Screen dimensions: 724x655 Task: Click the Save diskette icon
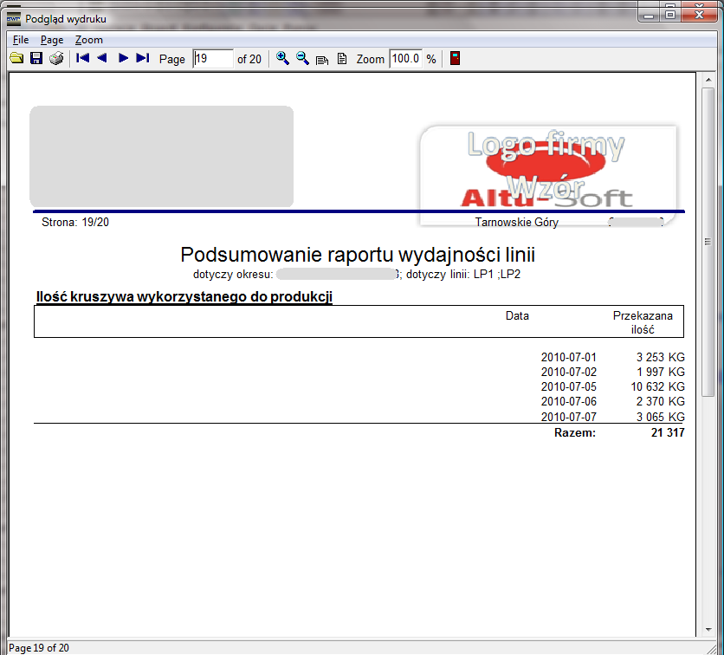coord(36,59)
